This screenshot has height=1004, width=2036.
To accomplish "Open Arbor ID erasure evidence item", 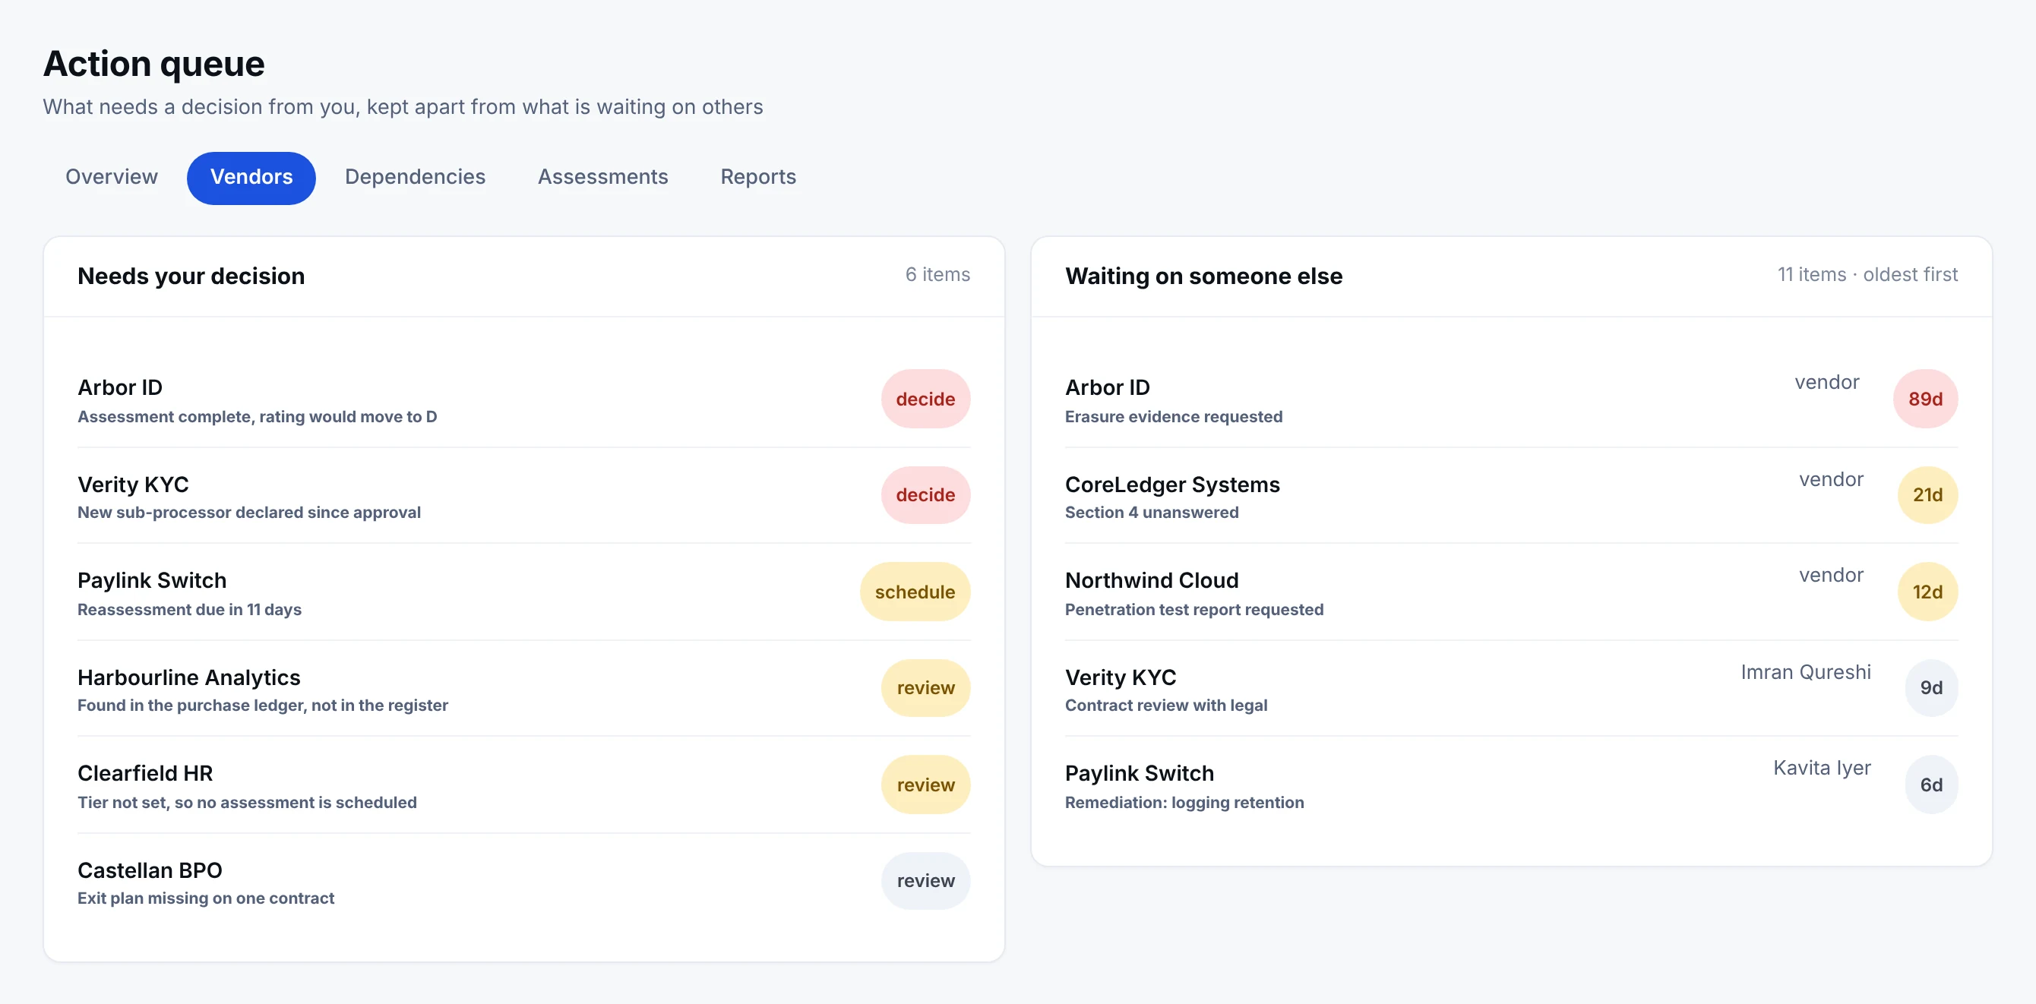I will tap(1511, 399).
